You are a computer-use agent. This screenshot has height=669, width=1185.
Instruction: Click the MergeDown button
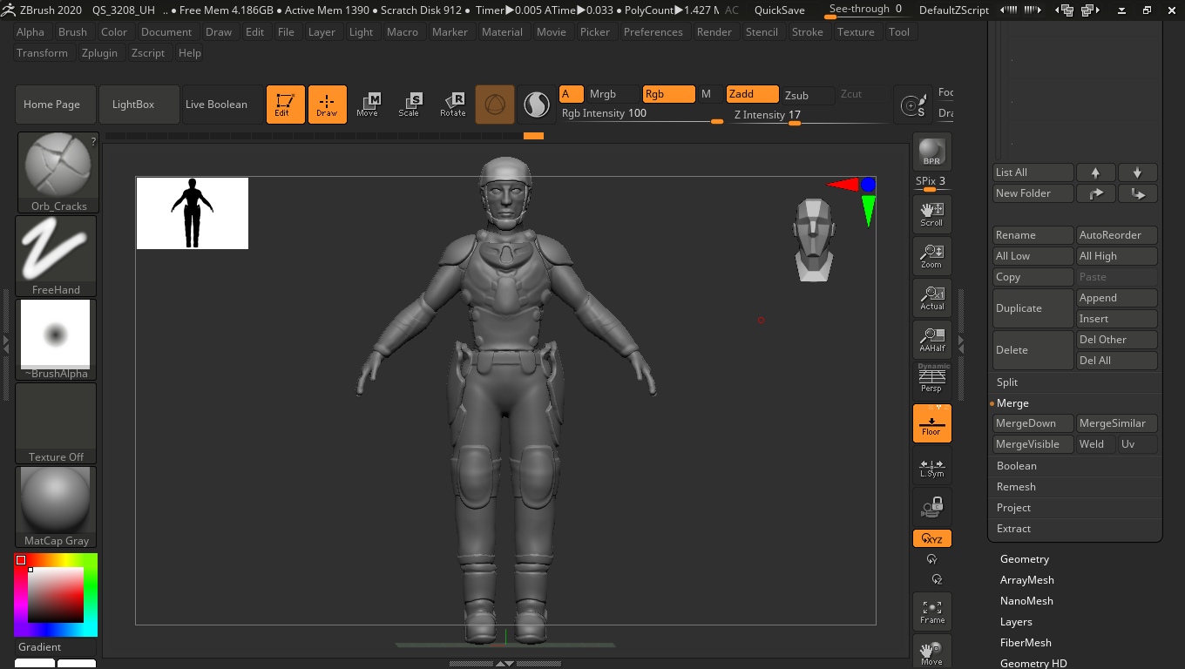point(1026,423)
